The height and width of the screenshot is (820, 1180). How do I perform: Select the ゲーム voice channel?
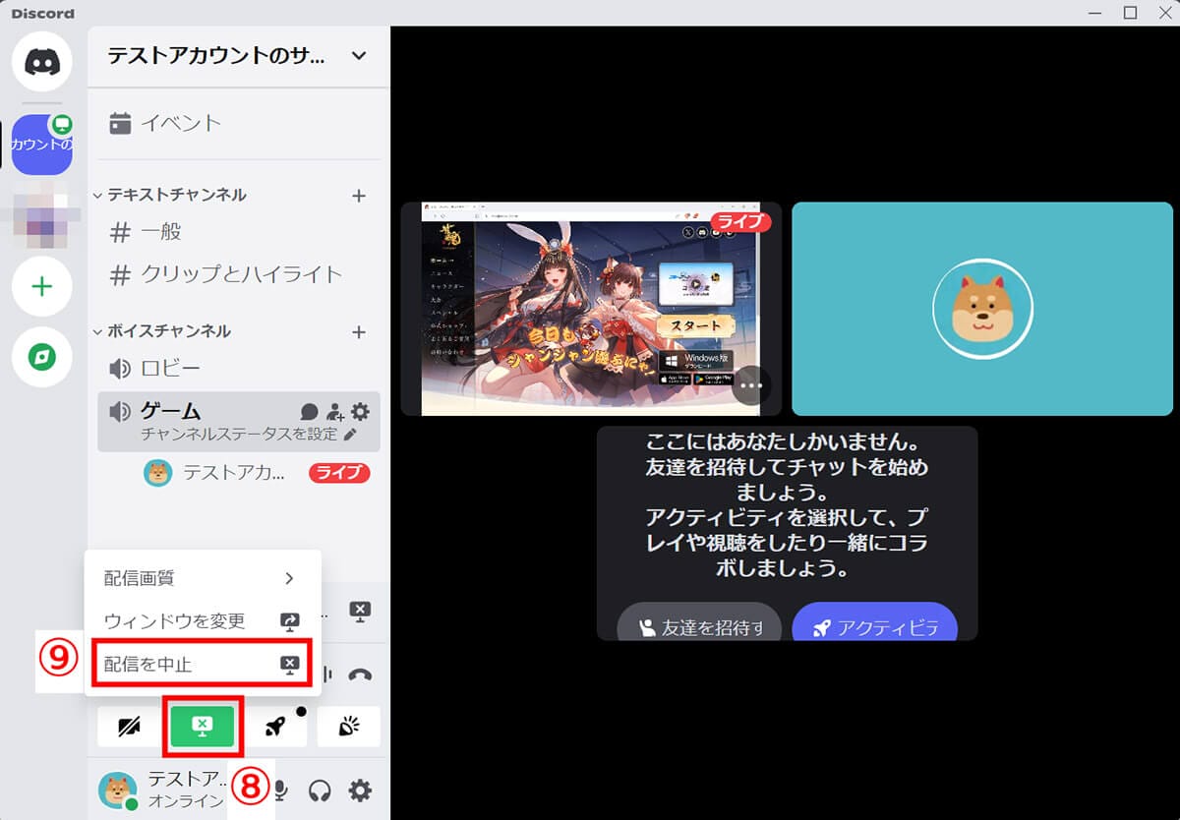pyautogui.click(x=239, y=421)
